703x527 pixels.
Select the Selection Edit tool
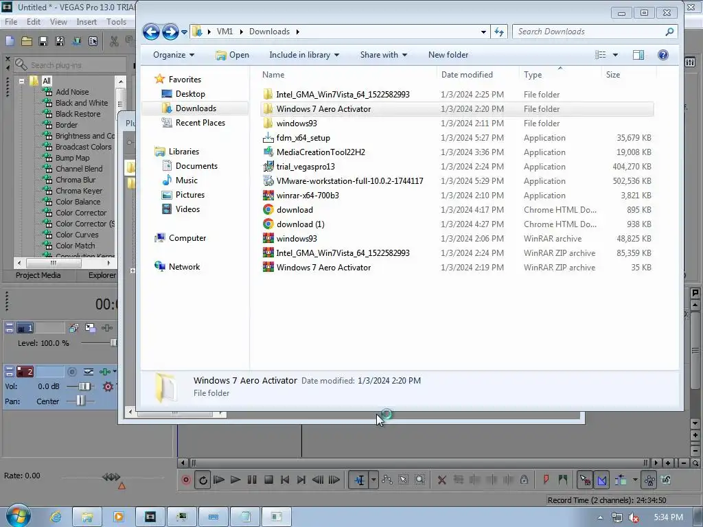[x=404, y=480]
